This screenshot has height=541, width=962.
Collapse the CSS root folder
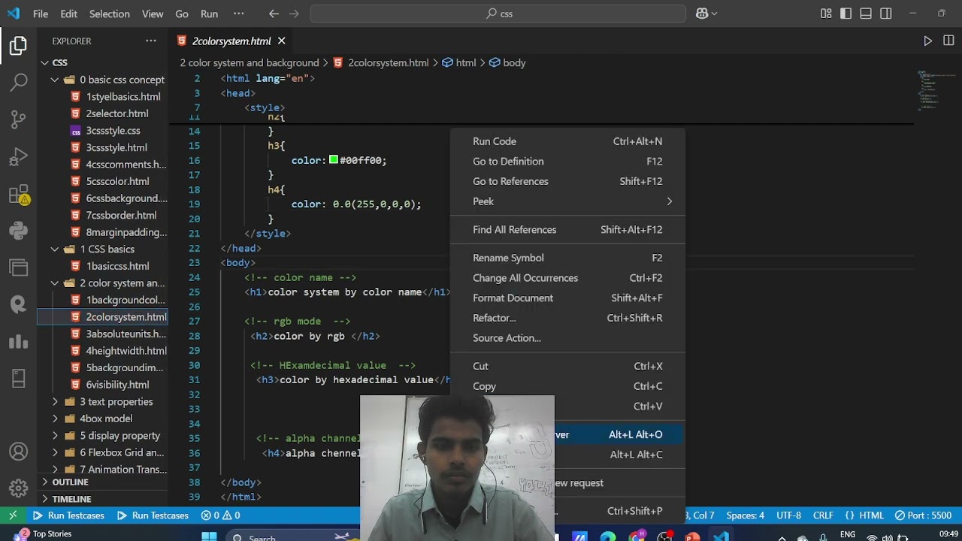point(45,62)
